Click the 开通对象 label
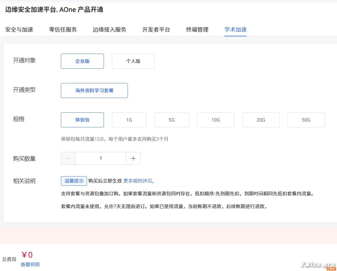This screenshot has height=271, width=337. (24, 60)
